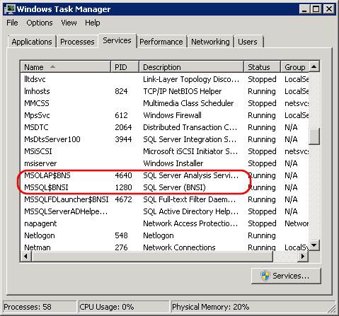The image size is (339, 316).
Task: Click the SQL Server (BNSI) description
Action: tap(174, 187)
